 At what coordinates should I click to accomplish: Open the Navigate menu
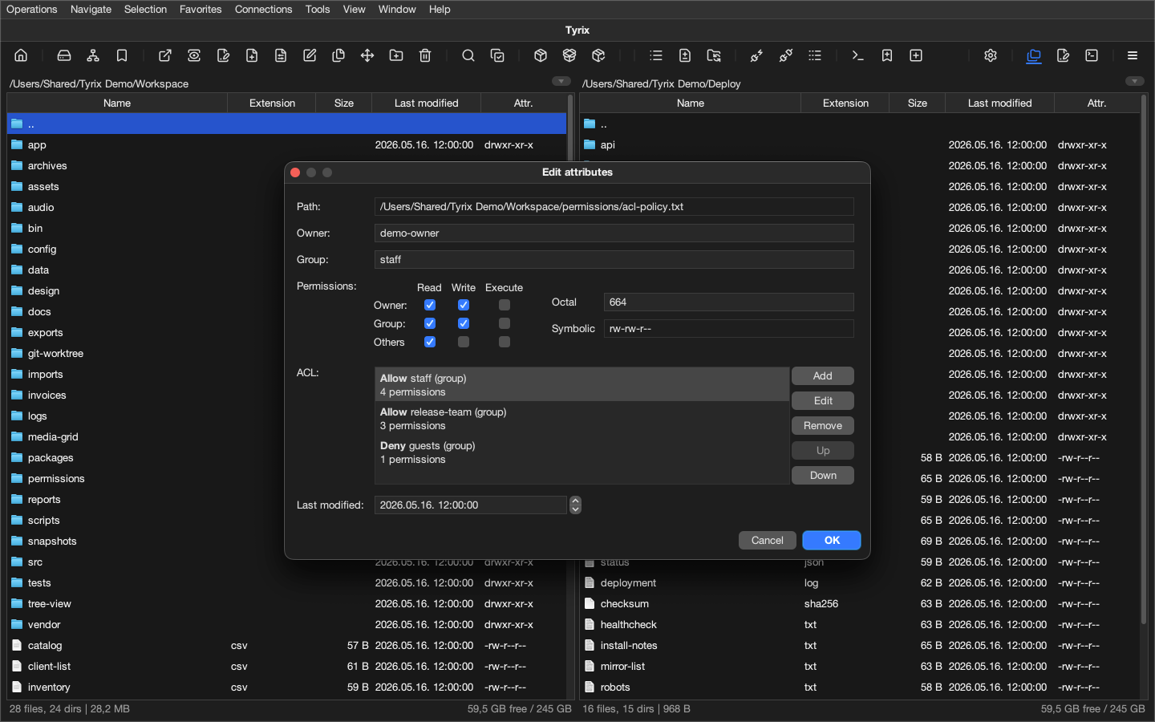91,9
